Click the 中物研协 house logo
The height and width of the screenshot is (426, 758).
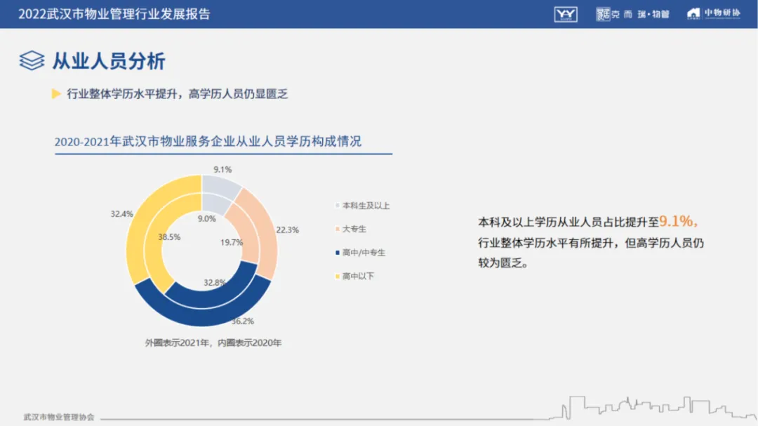[714, 13]
